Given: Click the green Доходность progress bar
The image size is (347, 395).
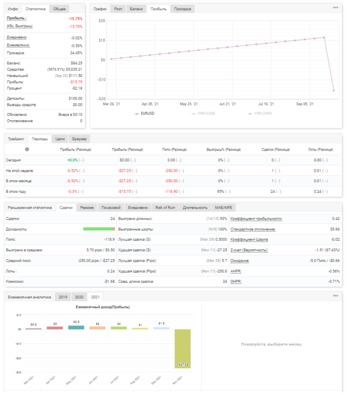Looking at the screenshot, I should pos(99,229).
